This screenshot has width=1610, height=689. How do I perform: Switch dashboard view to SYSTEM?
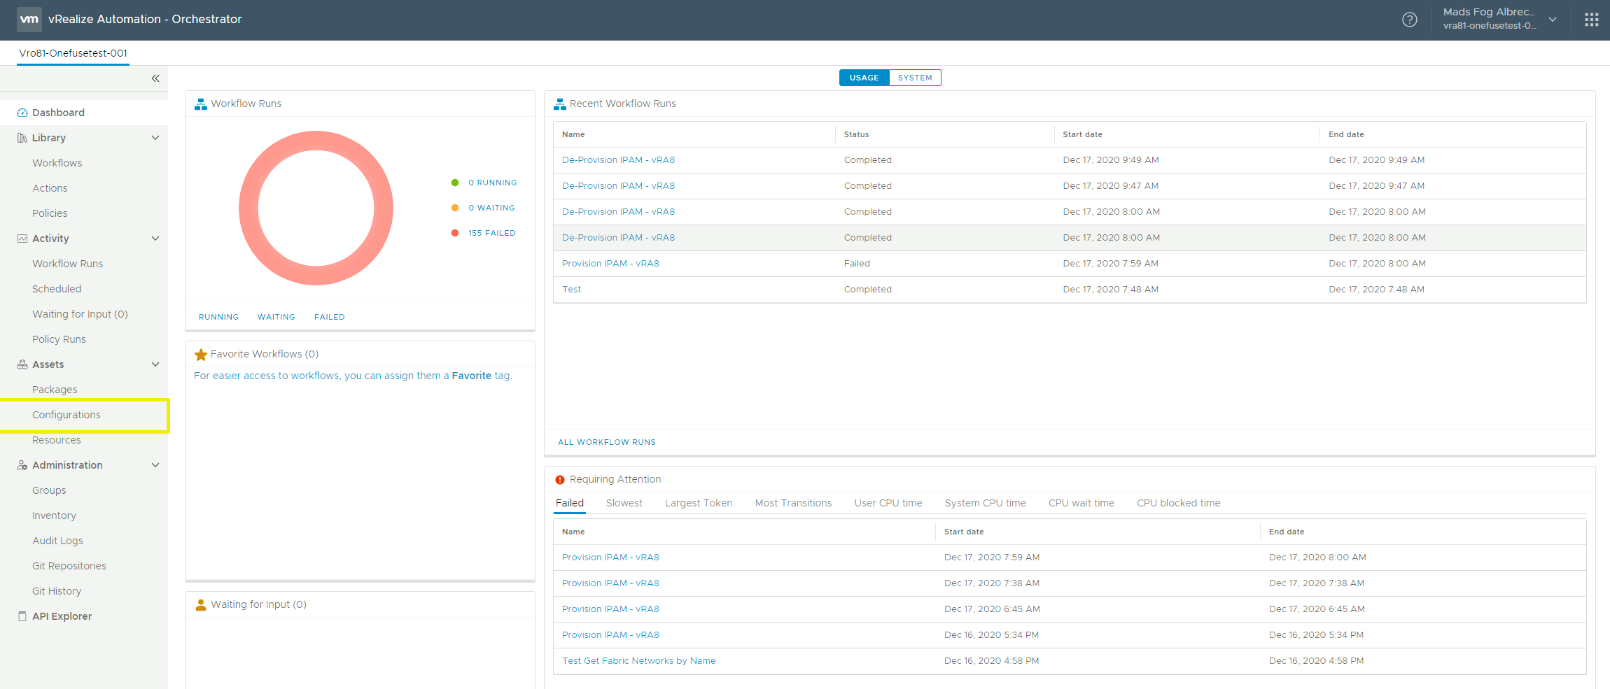[915, 78]
